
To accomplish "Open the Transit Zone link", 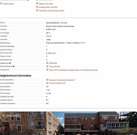I will (x=8, y=4).
